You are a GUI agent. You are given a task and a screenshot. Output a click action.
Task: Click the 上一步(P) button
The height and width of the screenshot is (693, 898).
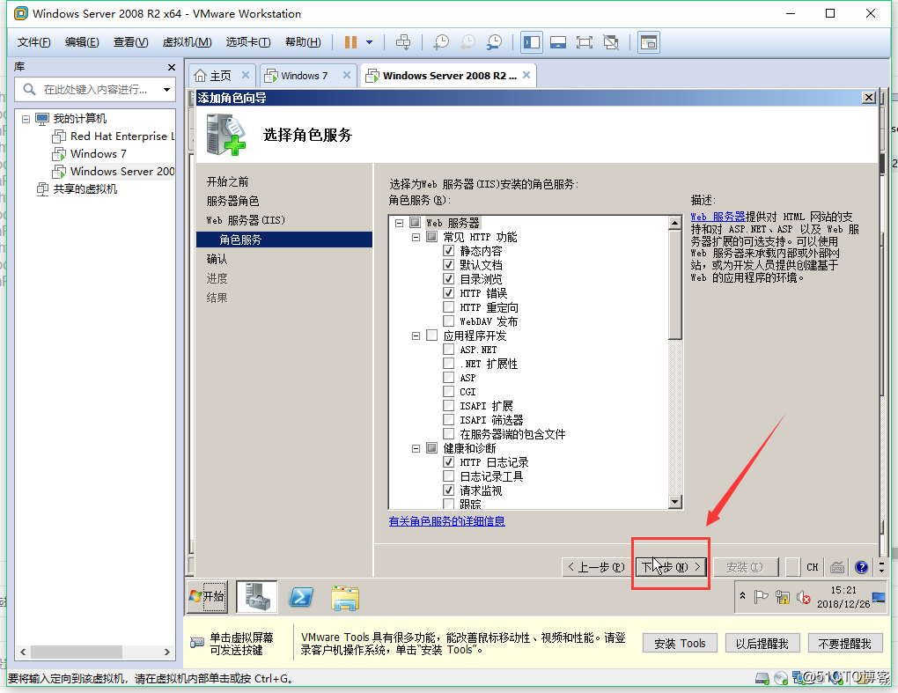point(596,567)
